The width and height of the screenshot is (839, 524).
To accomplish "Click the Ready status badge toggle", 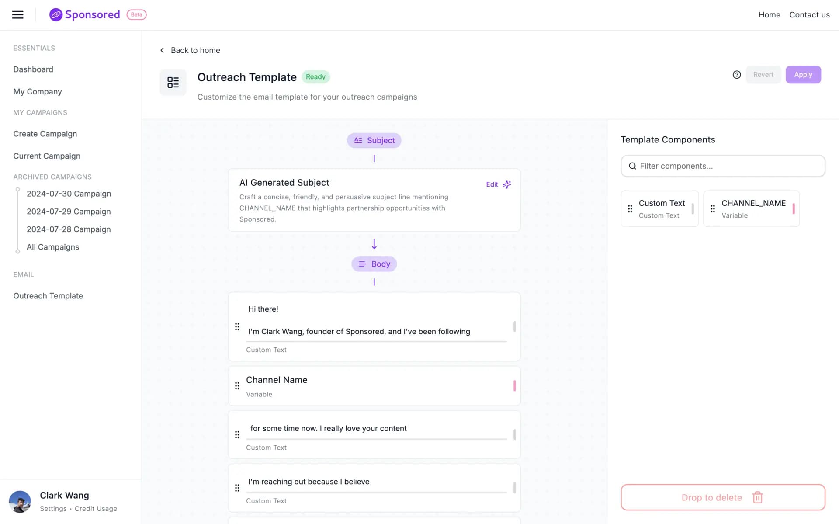I will point(315,76).
